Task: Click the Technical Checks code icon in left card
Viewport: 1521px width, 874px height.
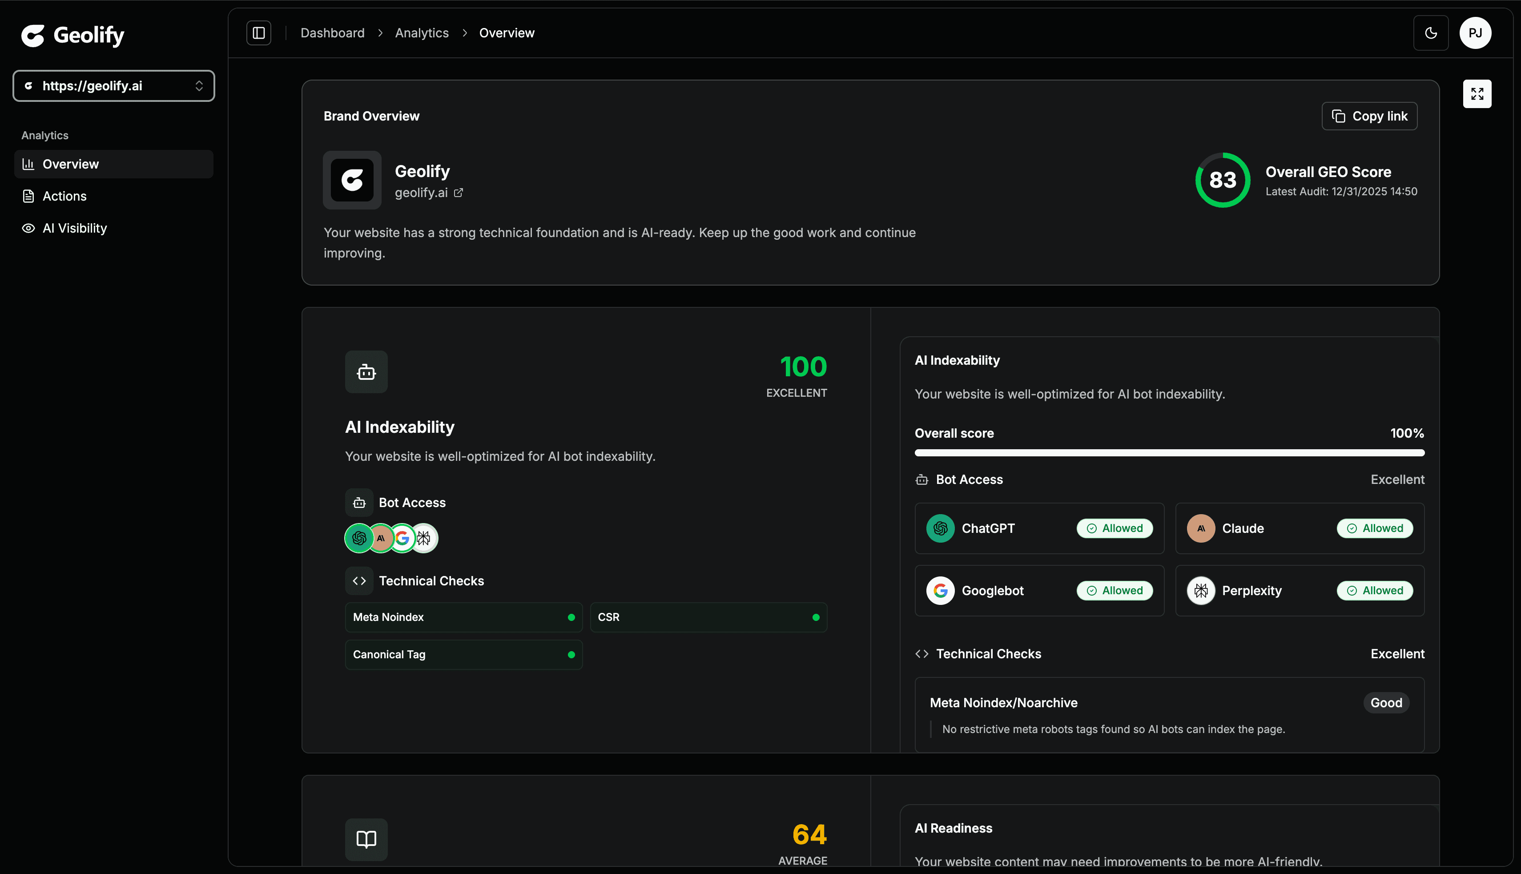Action: [x=359, y=581]
